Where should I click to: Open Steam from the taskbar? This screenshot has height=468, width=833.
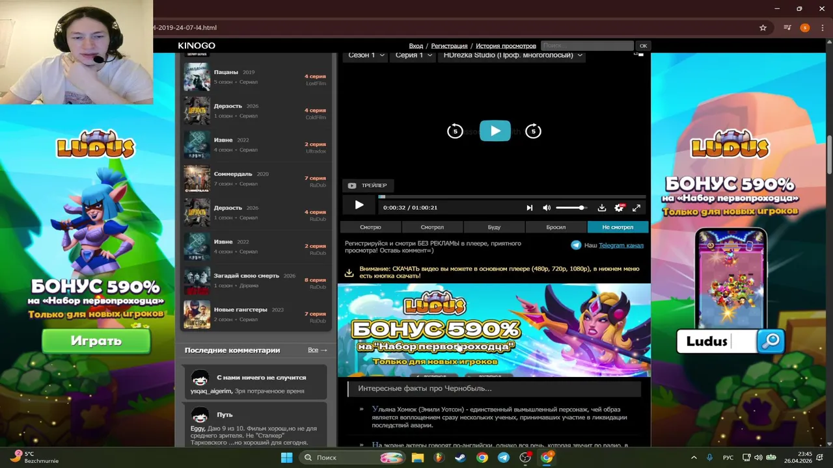460,458
